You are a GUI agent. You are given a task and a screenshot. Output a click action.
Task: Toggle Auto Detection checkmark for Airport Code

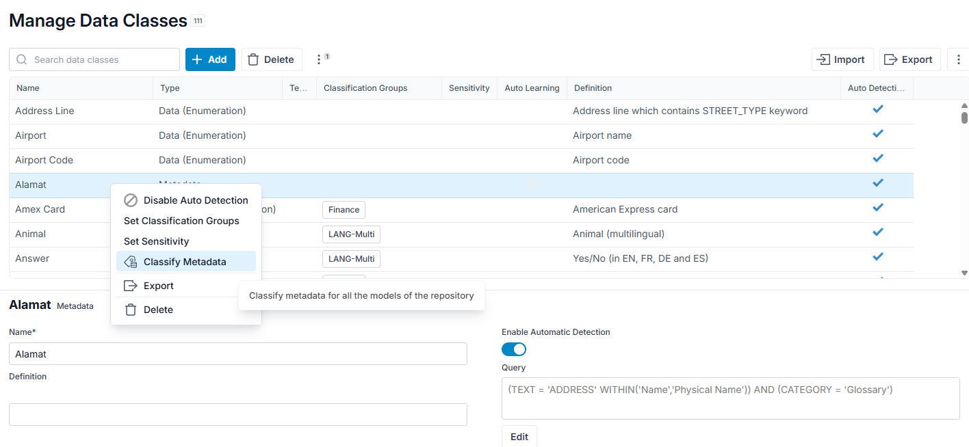click(x=878, y=159)
